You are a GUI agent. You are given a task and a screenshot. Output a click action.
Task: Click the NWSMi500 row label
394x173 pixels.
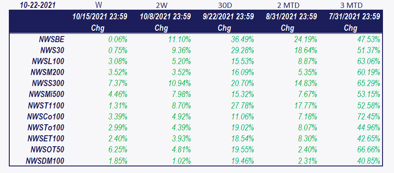click(46, 94)
